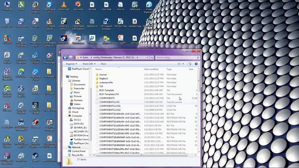This screenshot has width=299, height=168.
Task: Click the Explorer Back arrow button
Action: click(65, 57)
